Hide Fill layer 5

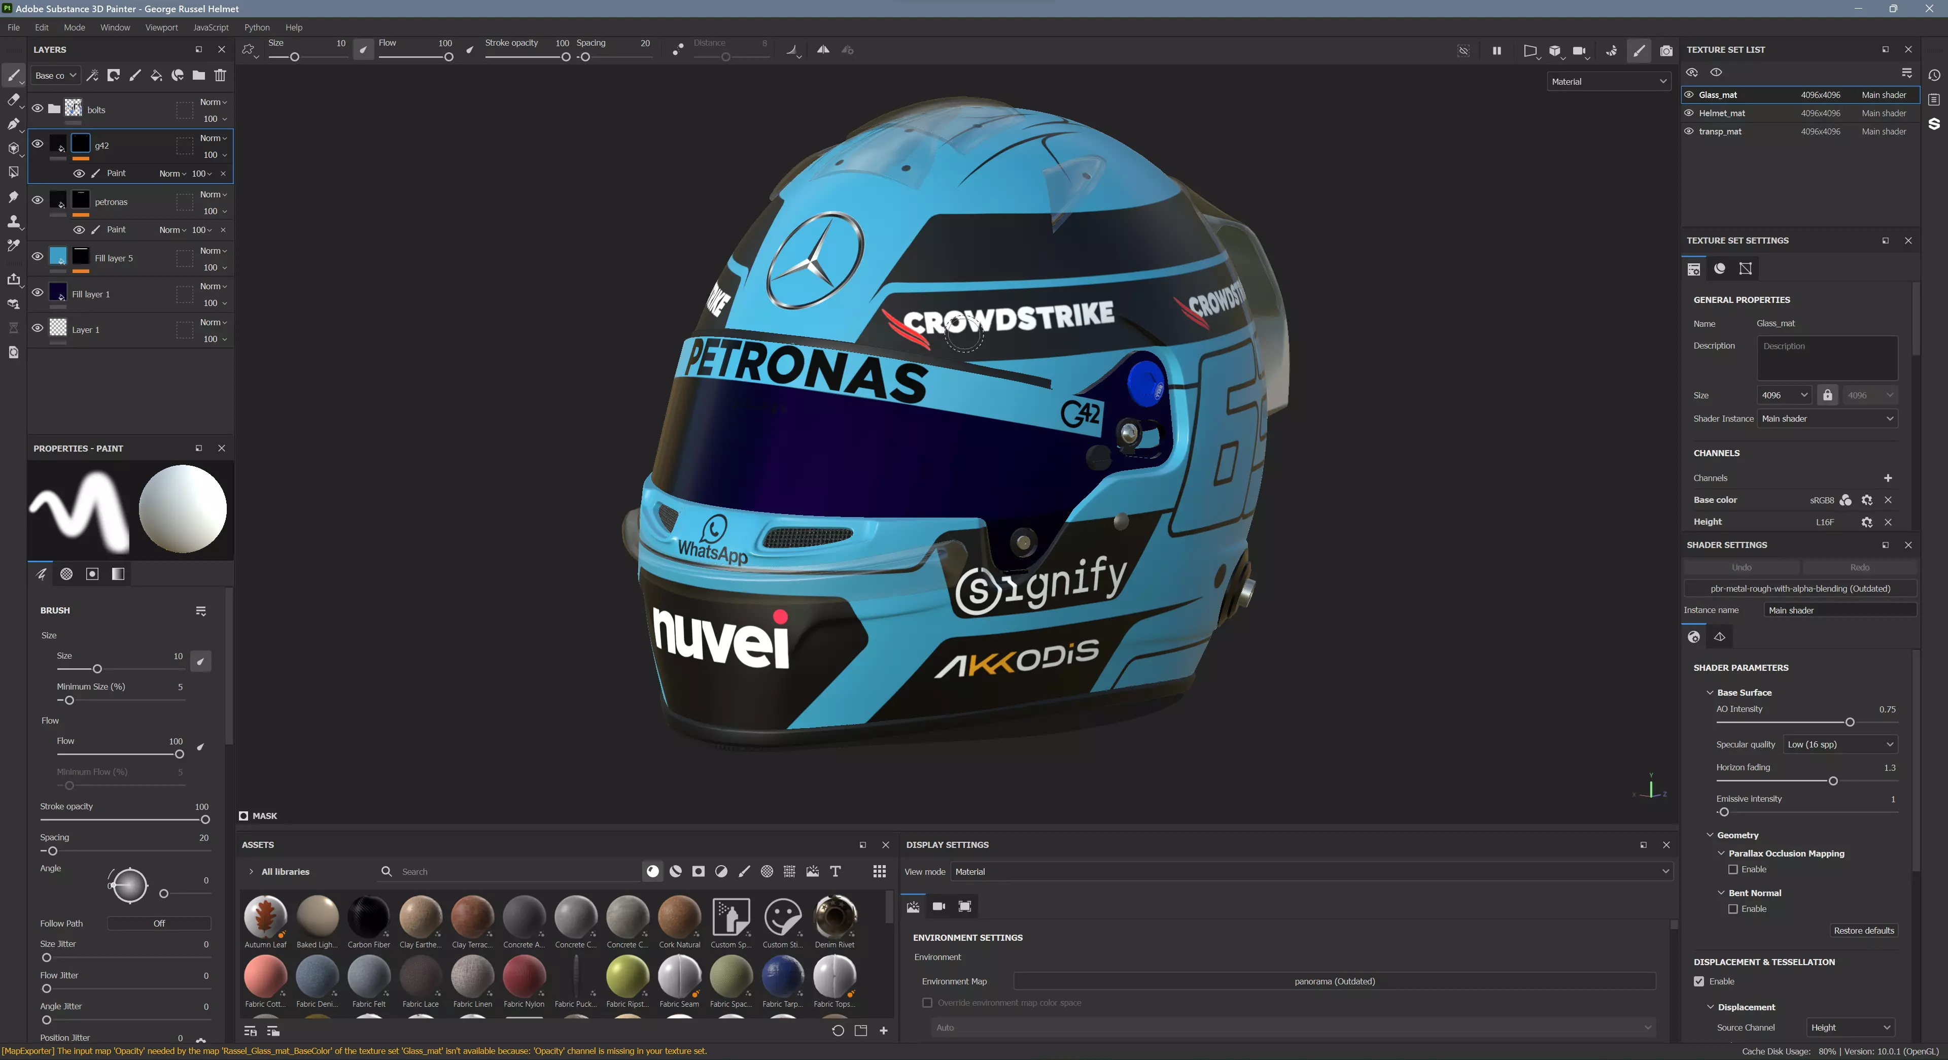tap(37, 257)
